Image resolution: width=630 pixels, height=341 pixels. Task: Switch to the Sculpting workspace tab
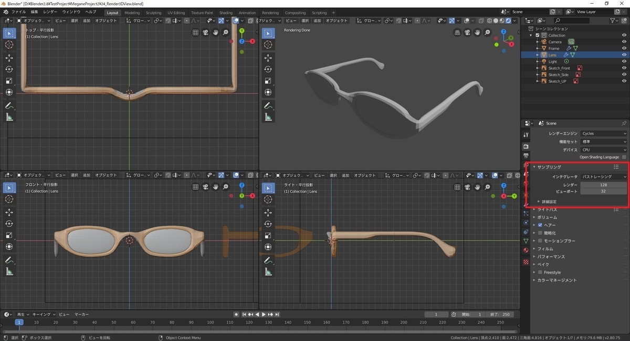153,13
